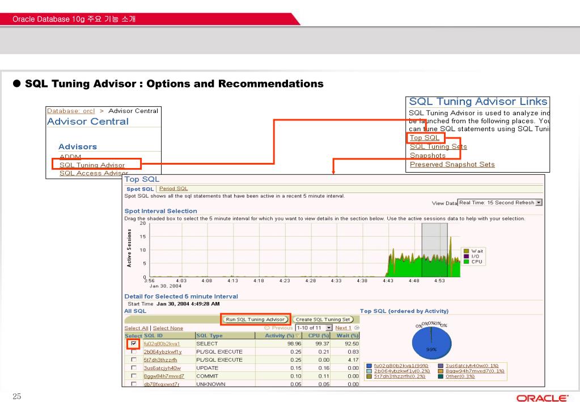Open 5t7dh3thzzrfh(0.2%) legend link
Screen dimensions: 580x402
[400, 376]
